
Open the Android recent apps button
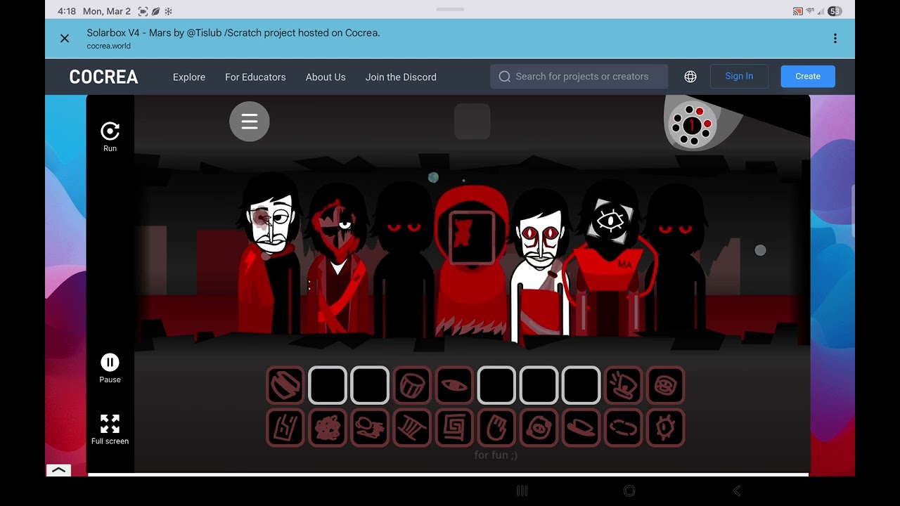[x=522, y=491]
